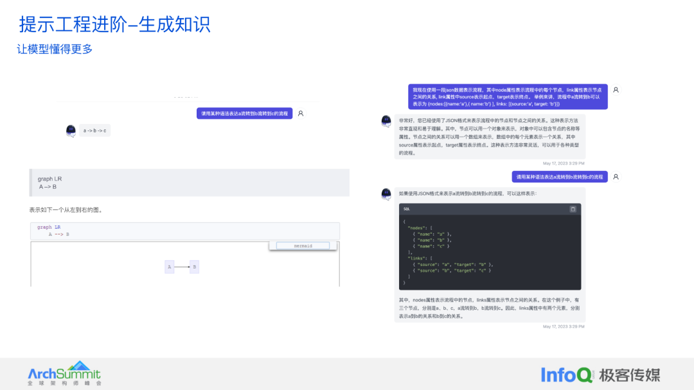Screen dimensions: 694x390
Task: Click the "links" line in the code
Action: (x=420, y=258)
